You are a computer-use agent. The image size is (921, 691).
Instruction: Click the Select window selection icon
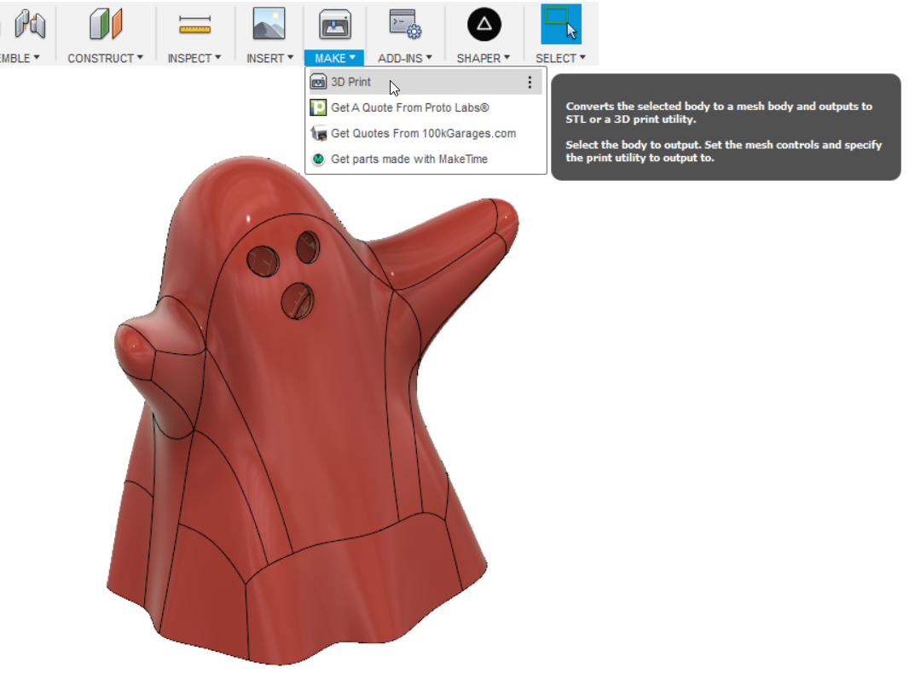pos(561,24)
